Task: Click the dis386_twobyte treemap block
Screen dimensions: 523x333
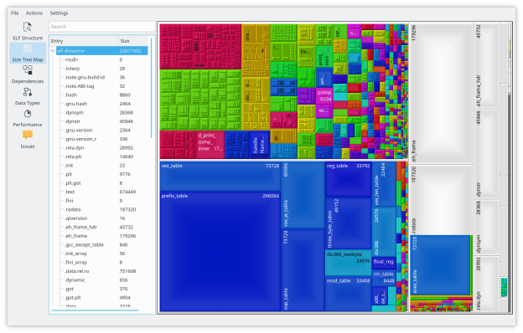Action: coord(348,263)
